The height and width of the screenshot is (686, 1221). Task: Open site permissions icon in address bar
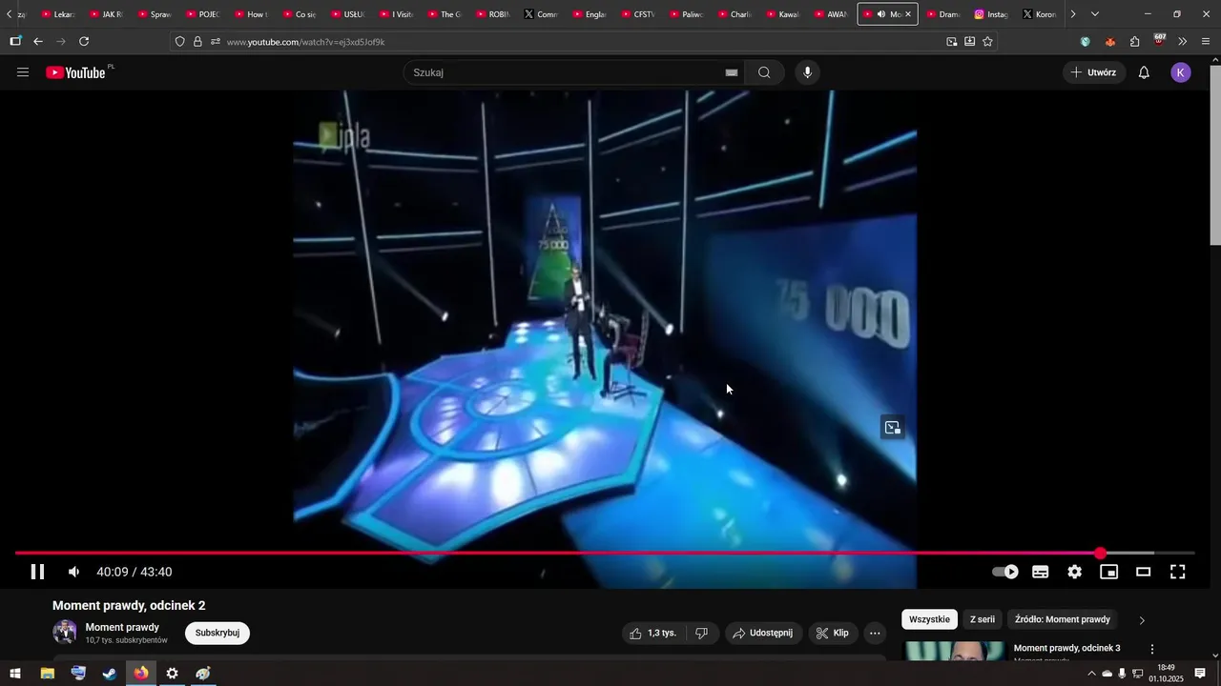coord(216,42)
